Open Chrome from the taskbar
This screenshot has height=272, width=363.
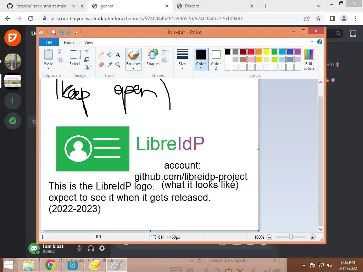[x=50, y=265]
